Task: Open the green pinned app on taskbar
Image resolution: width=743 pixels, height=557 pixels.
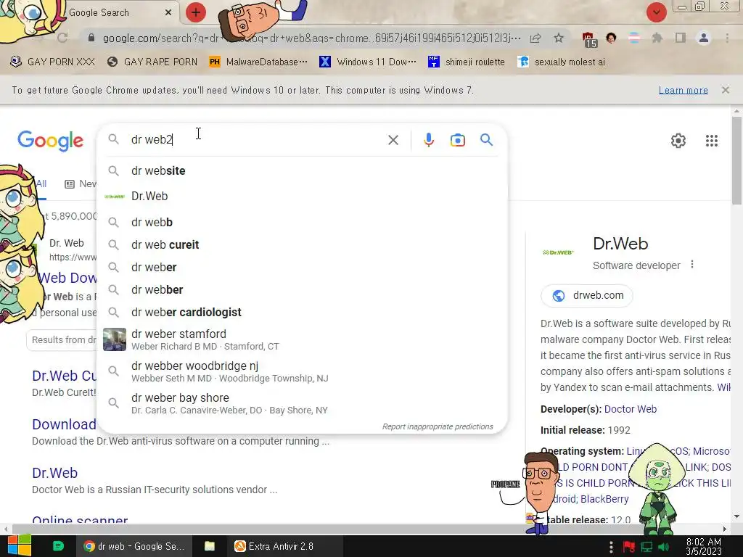Action: pyautogui.click(x=58, y=545)
